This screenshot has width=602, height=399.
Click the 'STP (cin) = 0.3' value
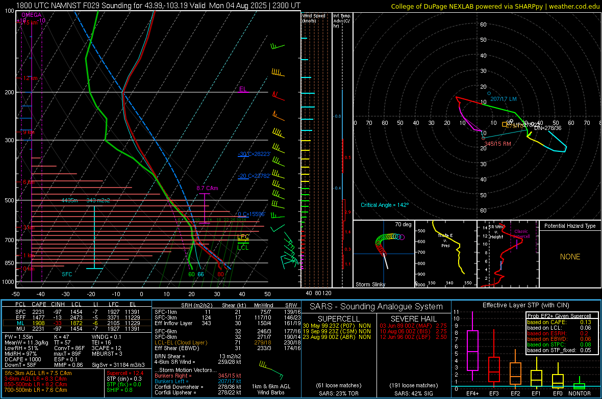coord(124,379)
